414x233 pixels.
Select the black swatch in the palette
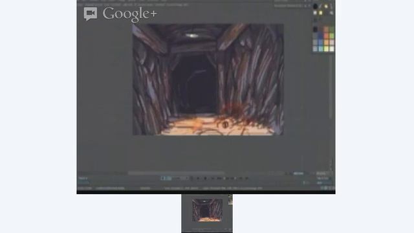[315, 30]
